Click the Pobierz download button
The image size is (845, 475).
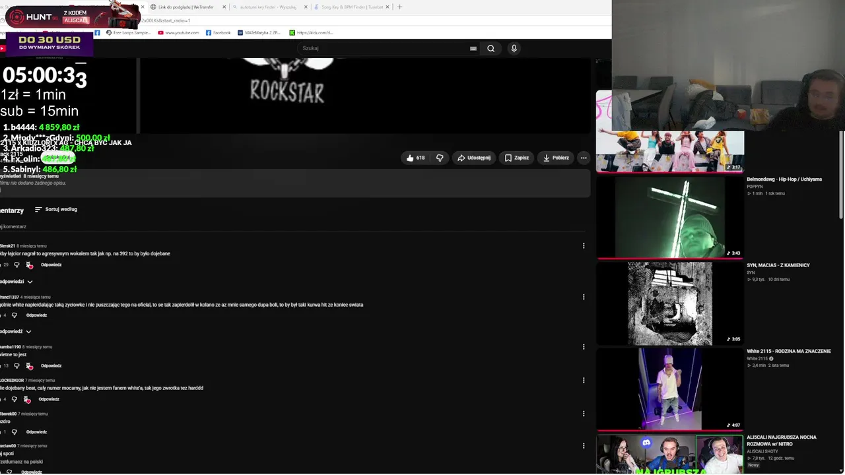coord(556,158)
